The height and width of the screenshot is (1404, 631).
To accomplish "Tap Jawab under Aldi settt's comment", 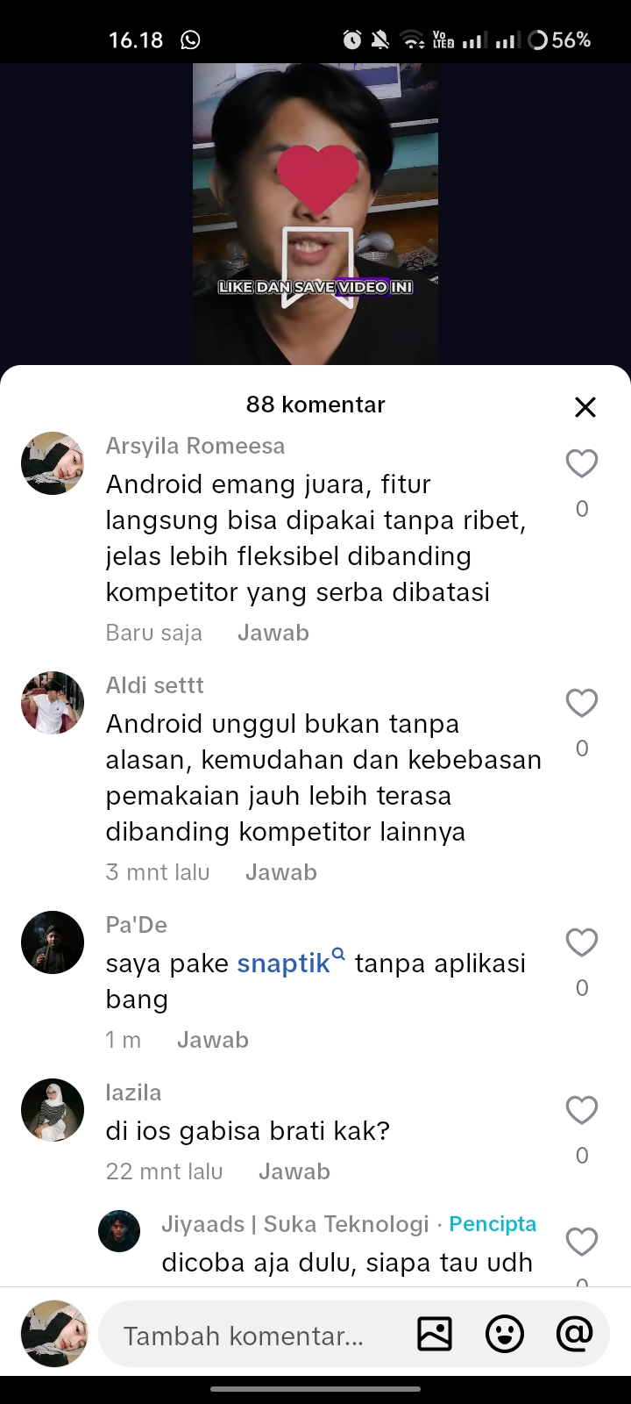I will point(281,872).
